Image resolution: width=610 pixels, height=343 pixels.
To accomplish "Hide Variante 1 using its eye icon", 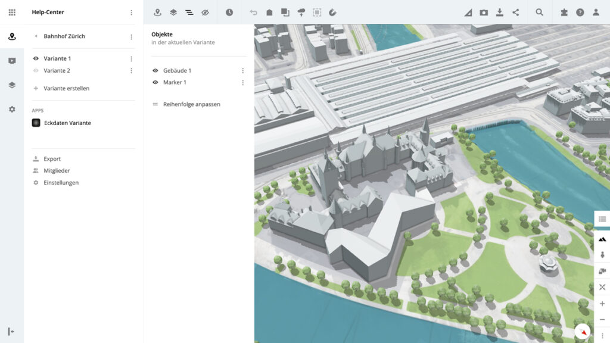I will click(36, 58).
